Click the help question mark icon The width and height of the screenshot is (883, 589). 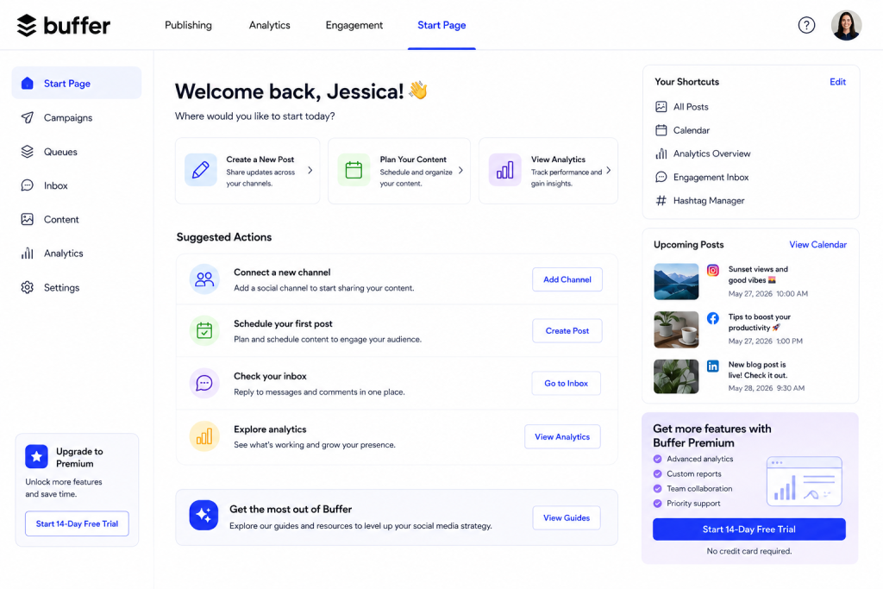(x=806, y=25)
